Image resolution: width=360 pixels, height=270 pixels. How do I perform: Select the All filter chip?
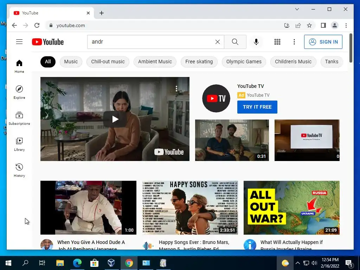pos(48,62)
